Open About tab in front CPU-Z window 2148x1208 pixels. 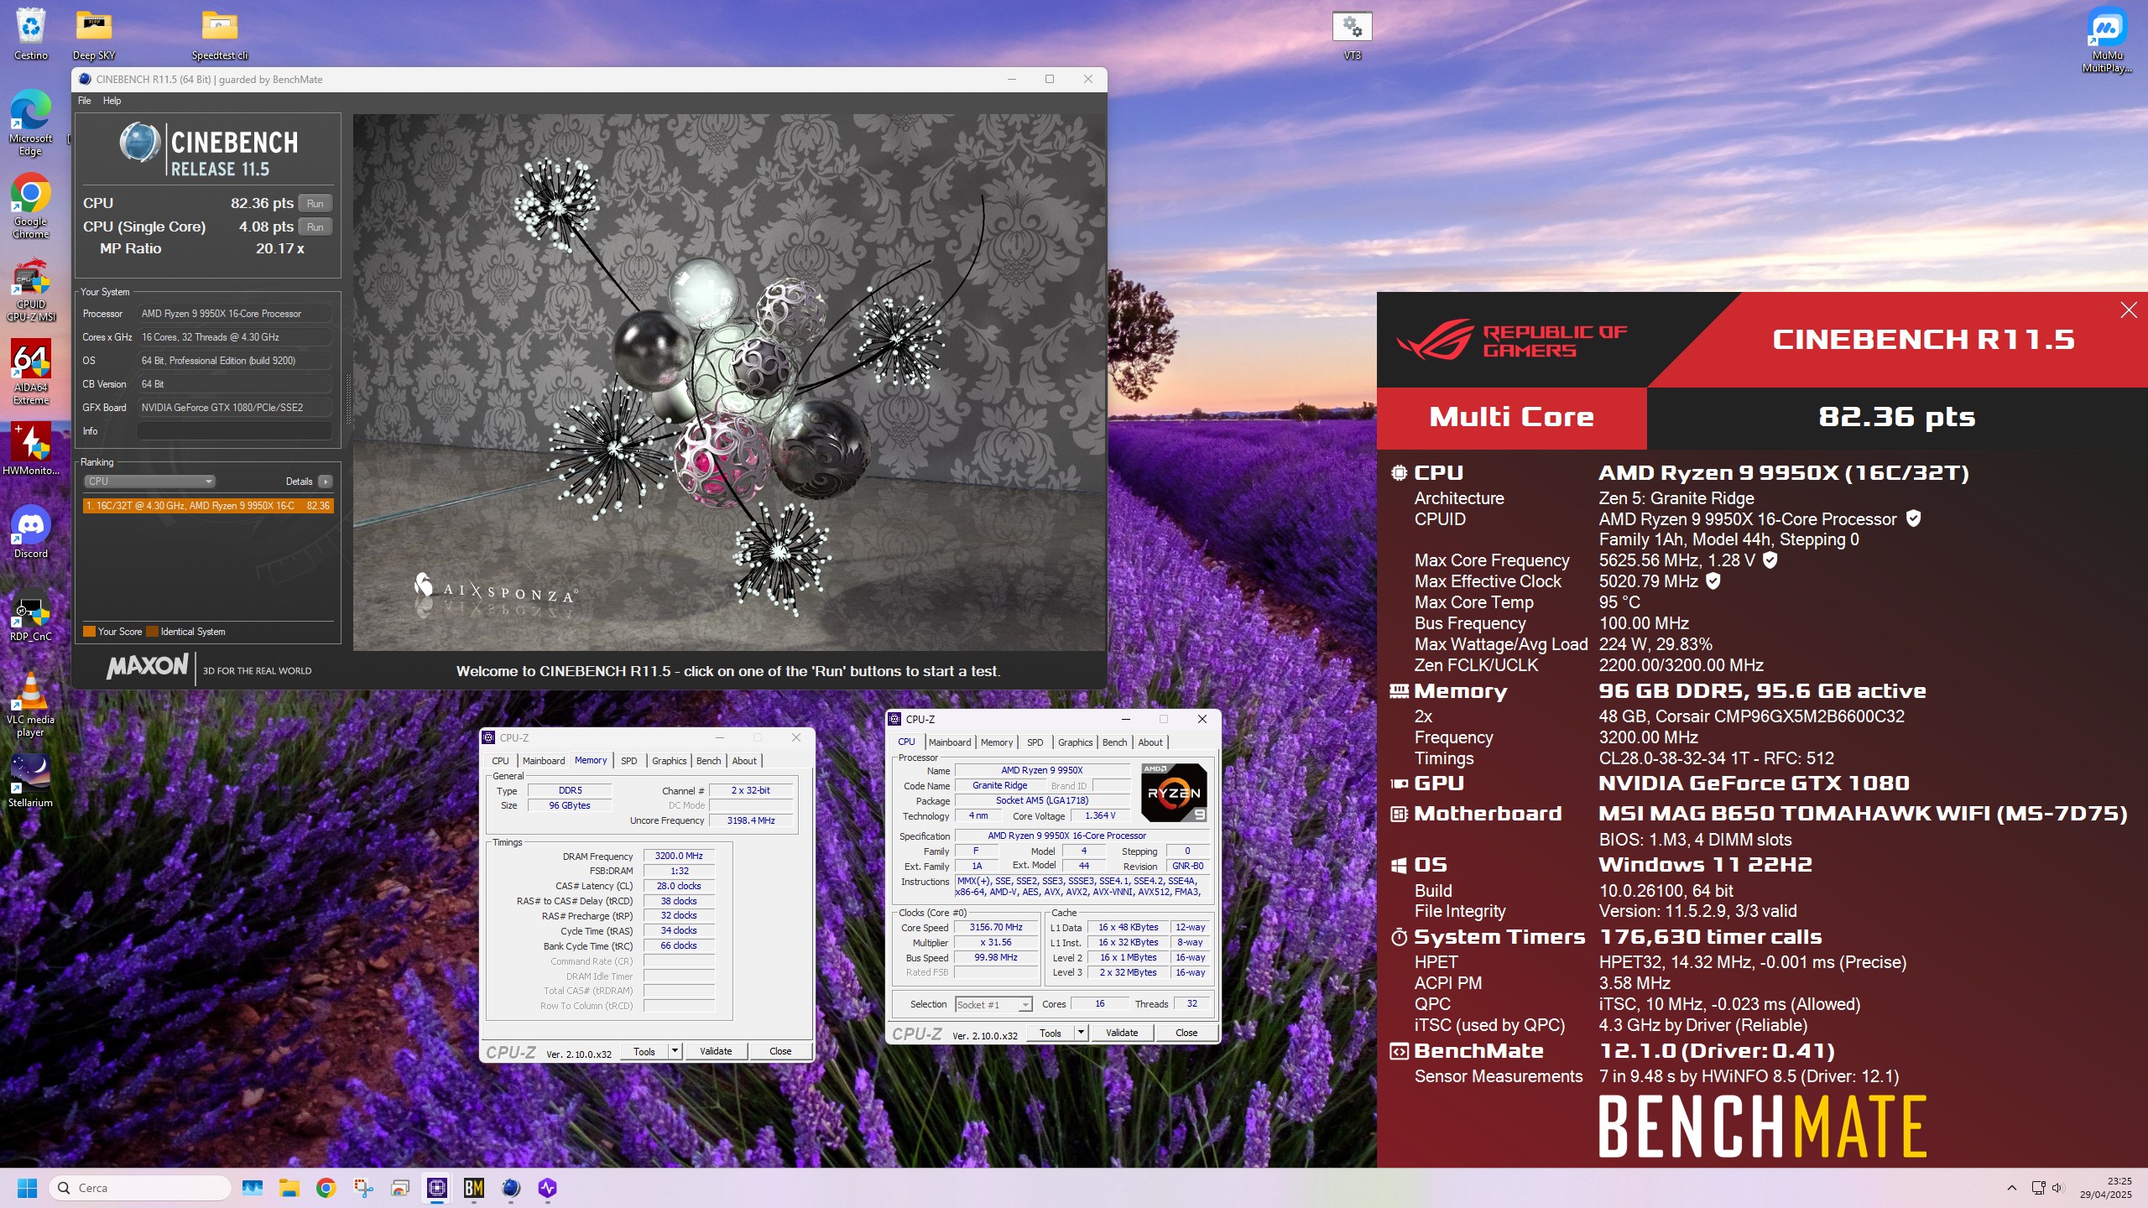point(1150,742)
